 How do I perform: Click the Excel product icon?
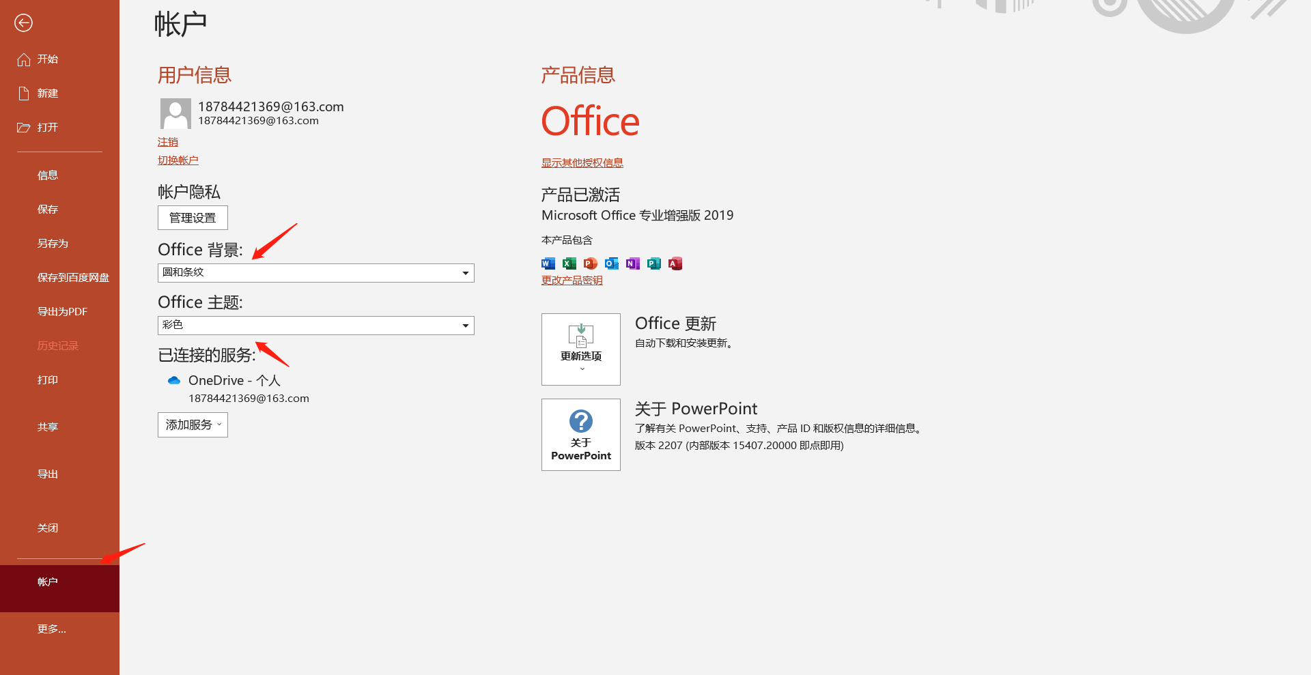pos(569,264)
